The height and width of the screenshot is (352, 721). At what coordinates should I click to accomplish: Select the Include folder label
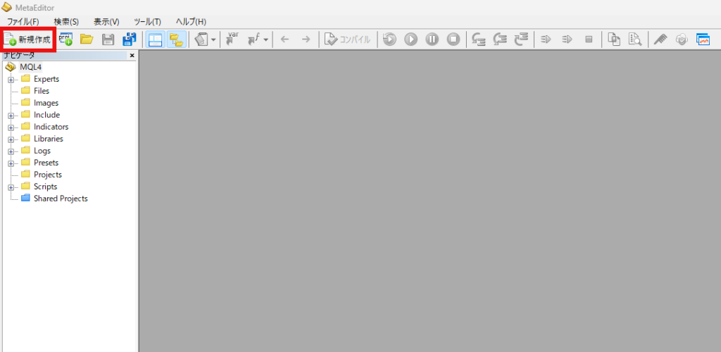tap(46, 115)
